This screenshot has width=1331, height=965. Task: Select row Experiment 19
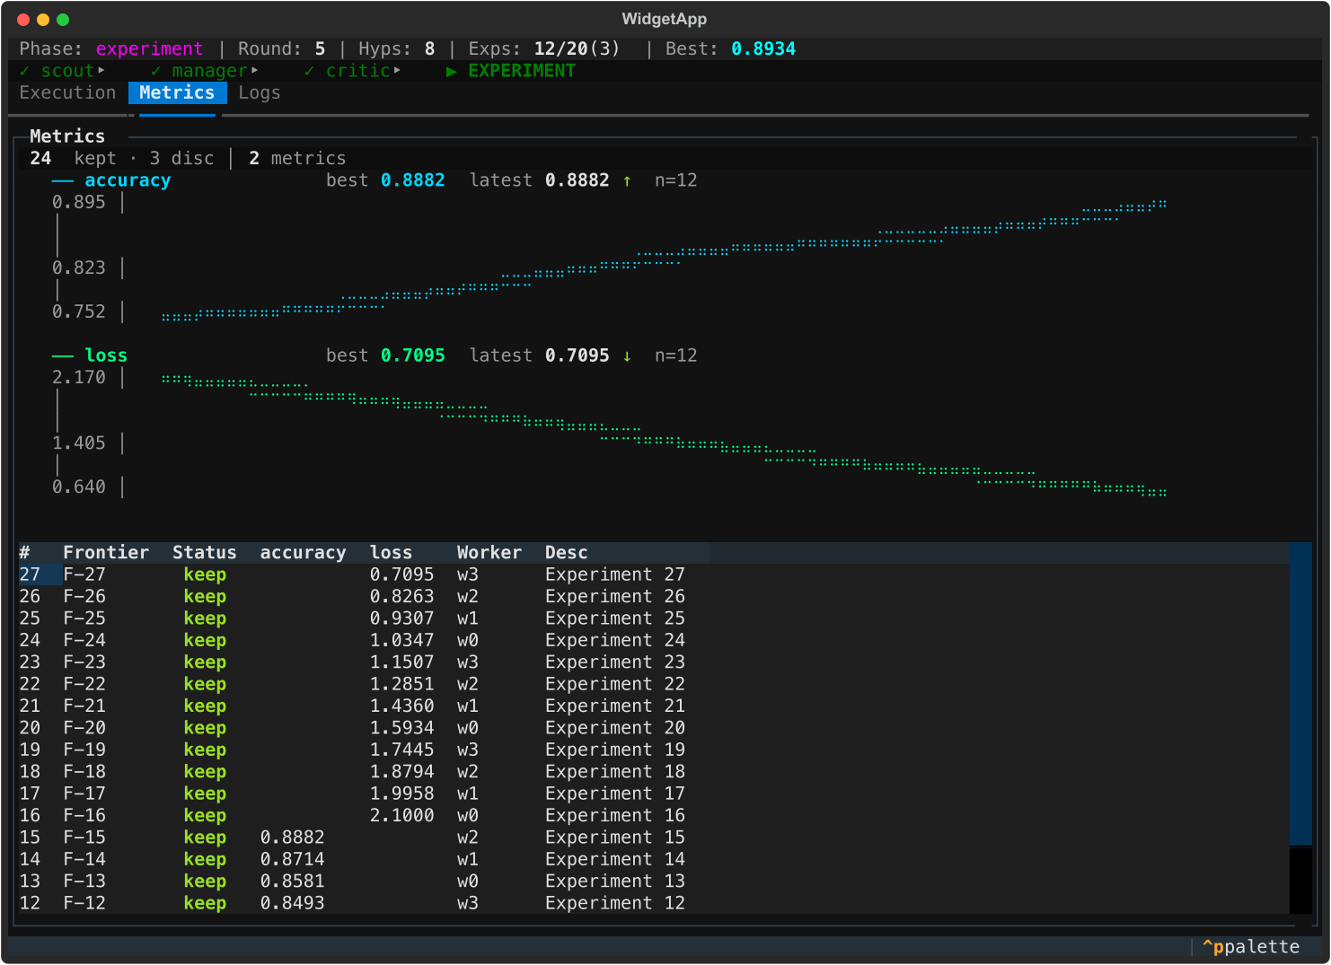(x=653, y=750)
